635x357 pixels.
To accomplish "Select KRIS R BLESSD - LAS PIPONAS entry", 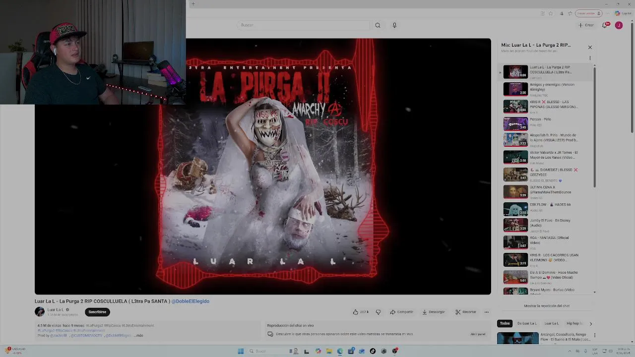I will tap(546, 107).
